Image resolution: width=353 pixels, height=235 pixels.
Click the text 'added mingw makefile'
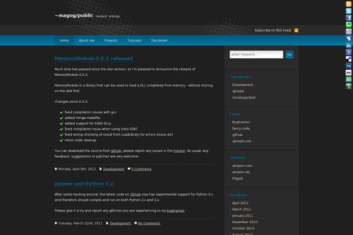click(82, 117)
